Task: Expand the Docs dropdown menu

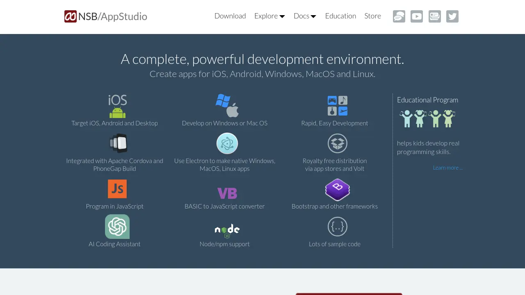Action: (x=305, y=16)
